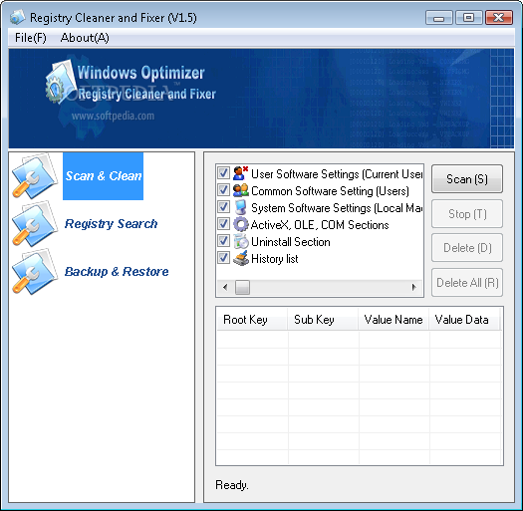Viewport: 523px width, 511px height.
Task: Switch to Backup & Restore section
Action: click(117, 272)
